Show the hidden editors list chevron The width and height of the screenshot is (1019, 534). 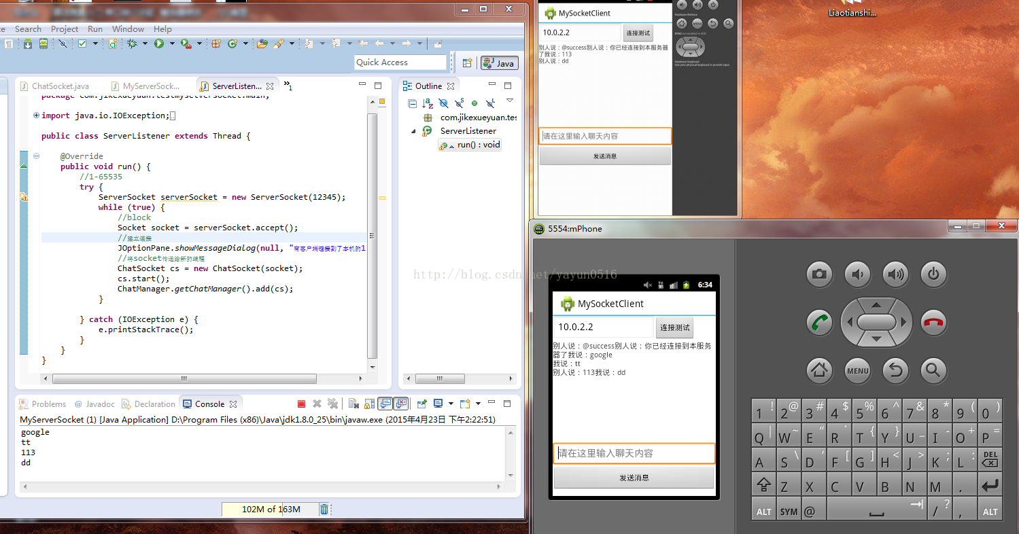288,86
